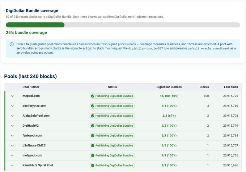The width and height of the screenshot is (246, 172).
Task: Click the pool.kryptex.com pool name
Action: coord(34,106)
